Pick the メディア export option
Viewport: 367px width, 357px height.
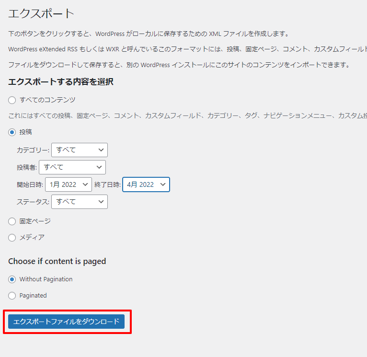coord(12,237)
